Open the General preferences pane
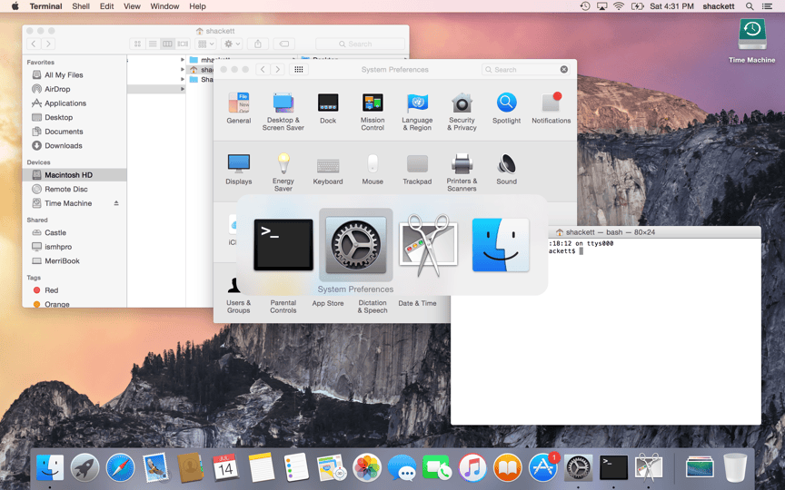785x490 pixels. pyautogui.click(x=238, y=109)
